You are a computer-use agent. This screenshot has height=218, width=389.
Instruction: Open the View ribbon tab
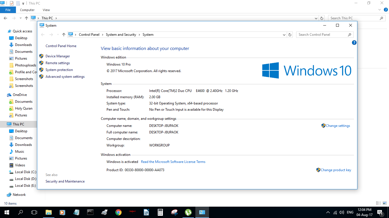click(46, 10)
